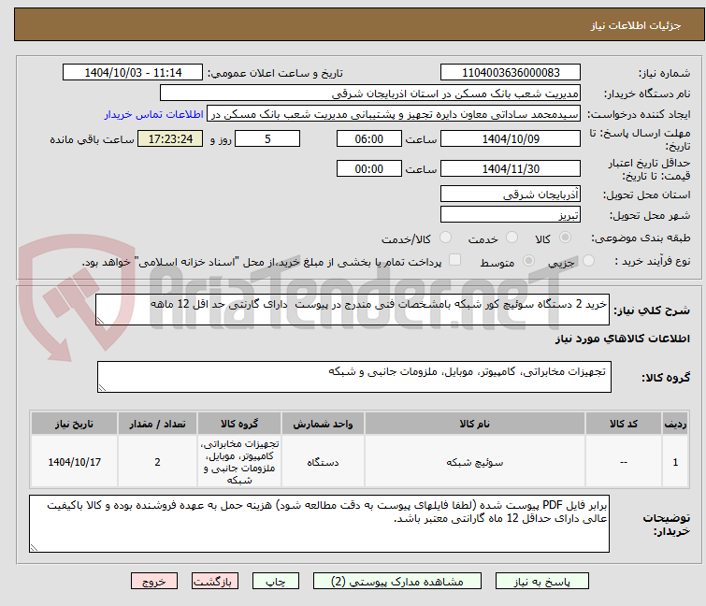
Task: Click the نام کالا column header
Action: point(475,424)
